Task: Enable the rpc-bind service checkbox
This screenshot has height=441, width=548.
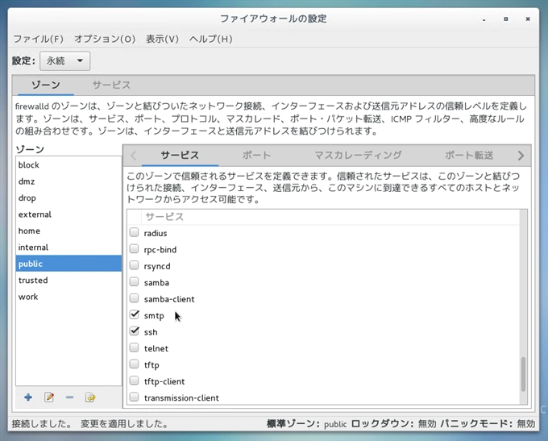Action: point(135,249)
